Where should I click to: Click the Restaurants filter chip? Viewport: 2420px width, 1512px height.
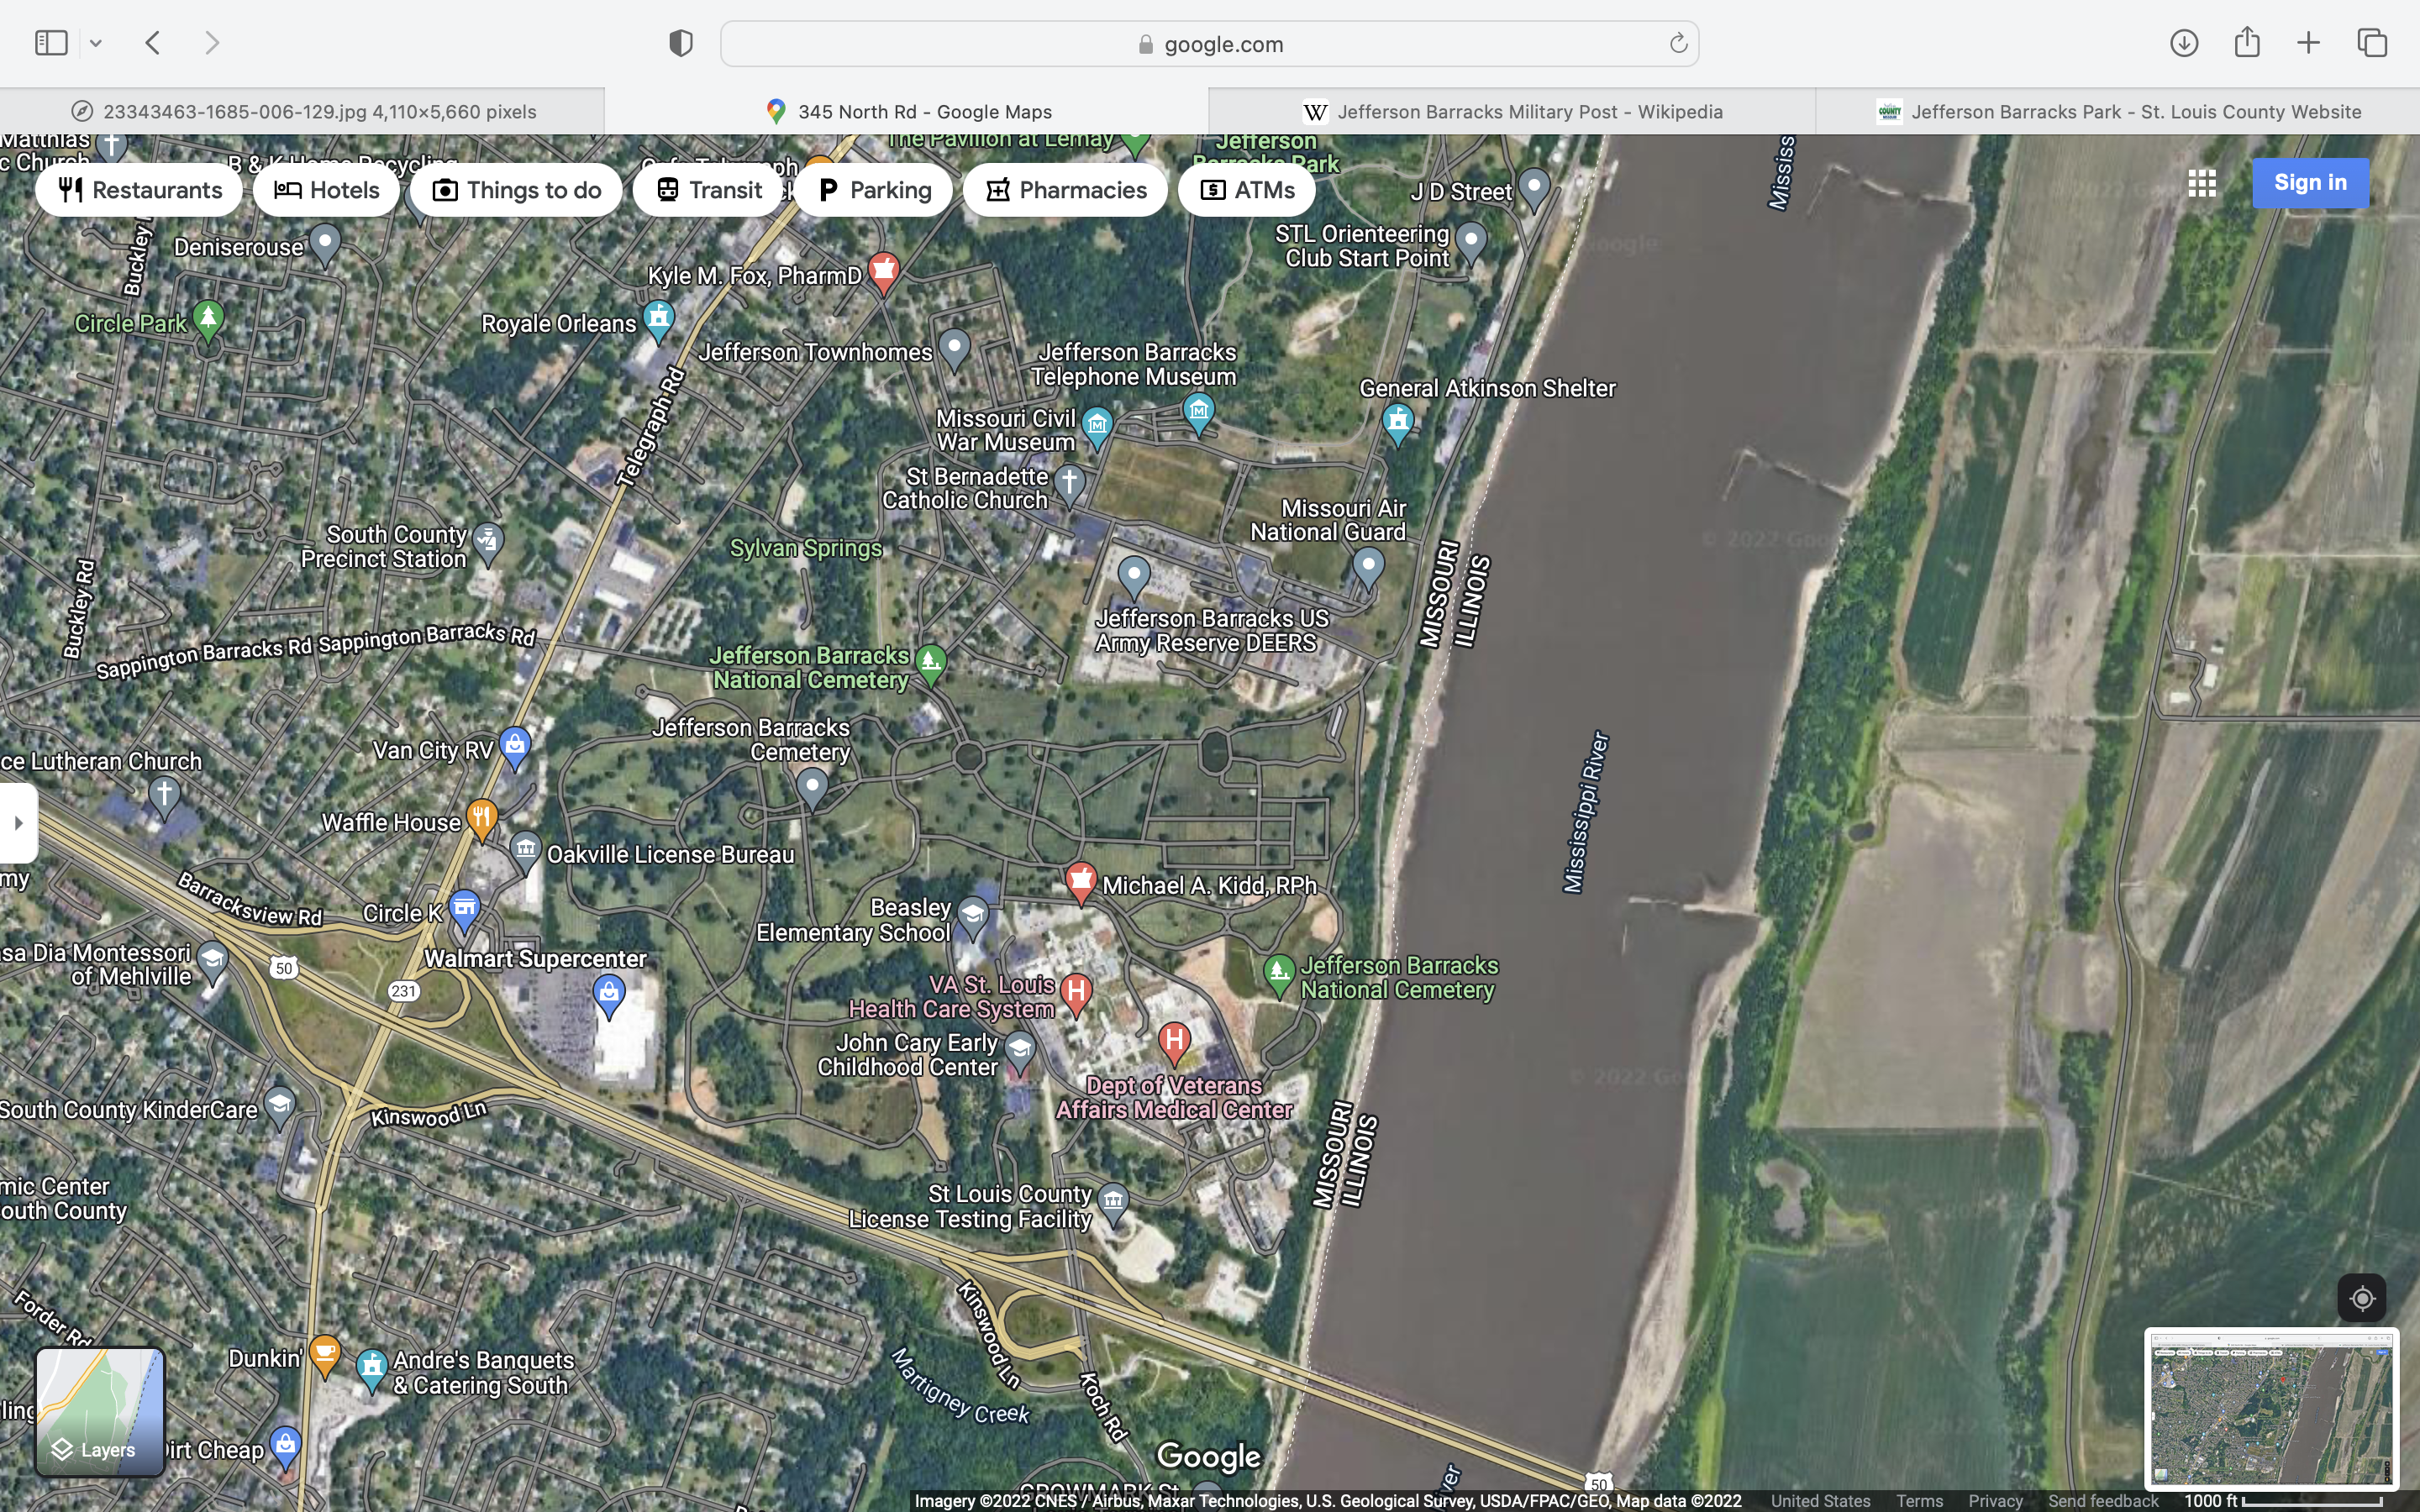(x=139, y=190)
